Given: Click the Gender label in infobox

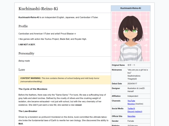Looking at the screenshot, I should click(x=115, y=121).
